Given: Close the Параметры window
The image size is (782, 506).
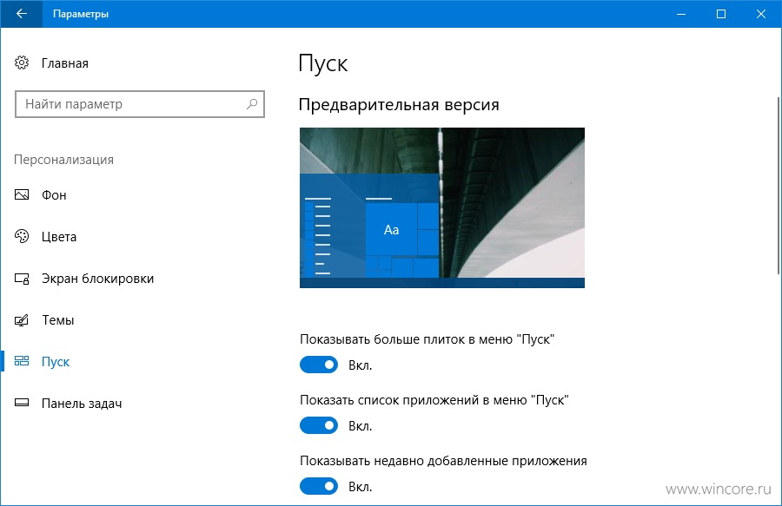Looking at the screenshot, I should (761, 14).
